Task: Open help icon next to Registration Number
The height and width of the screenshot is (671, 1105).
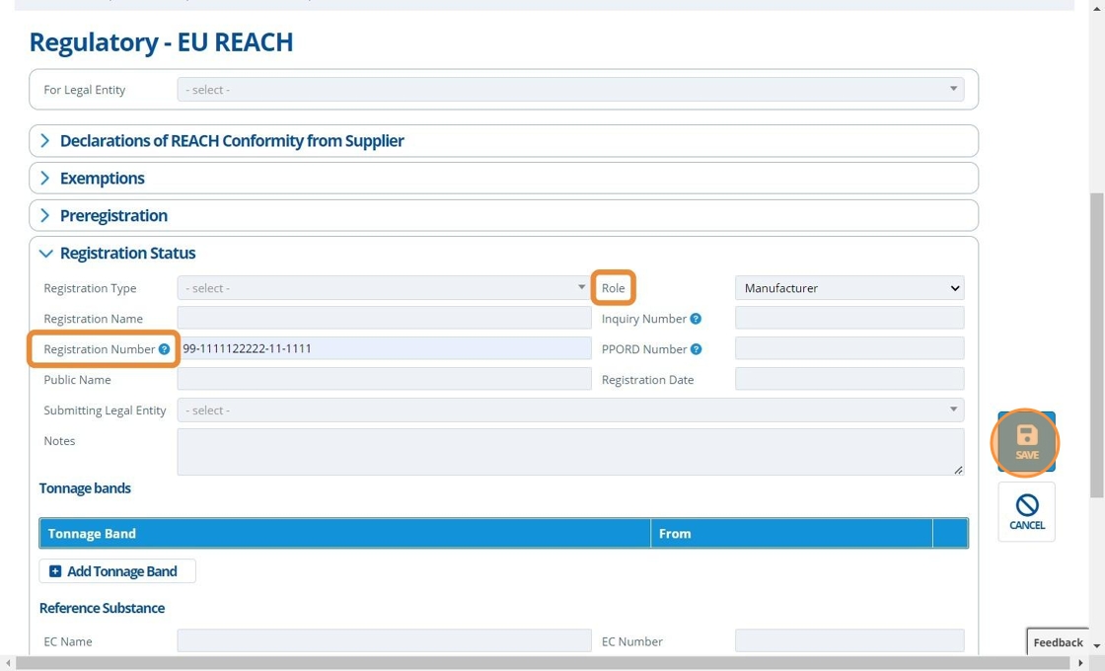Action: click(x=164, y=349)
